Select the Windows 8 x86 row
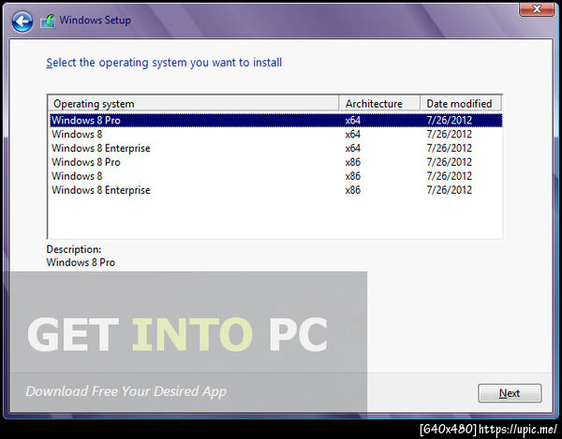Image resolution: width=562 pixels, height=439 pixels. tap(276, 176)
